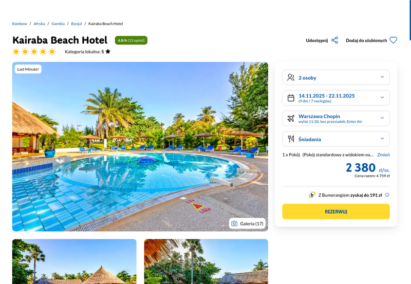Add hotel to favorites with heart icon
Screen dimensions: 411x284
click(x=393, y=40)
